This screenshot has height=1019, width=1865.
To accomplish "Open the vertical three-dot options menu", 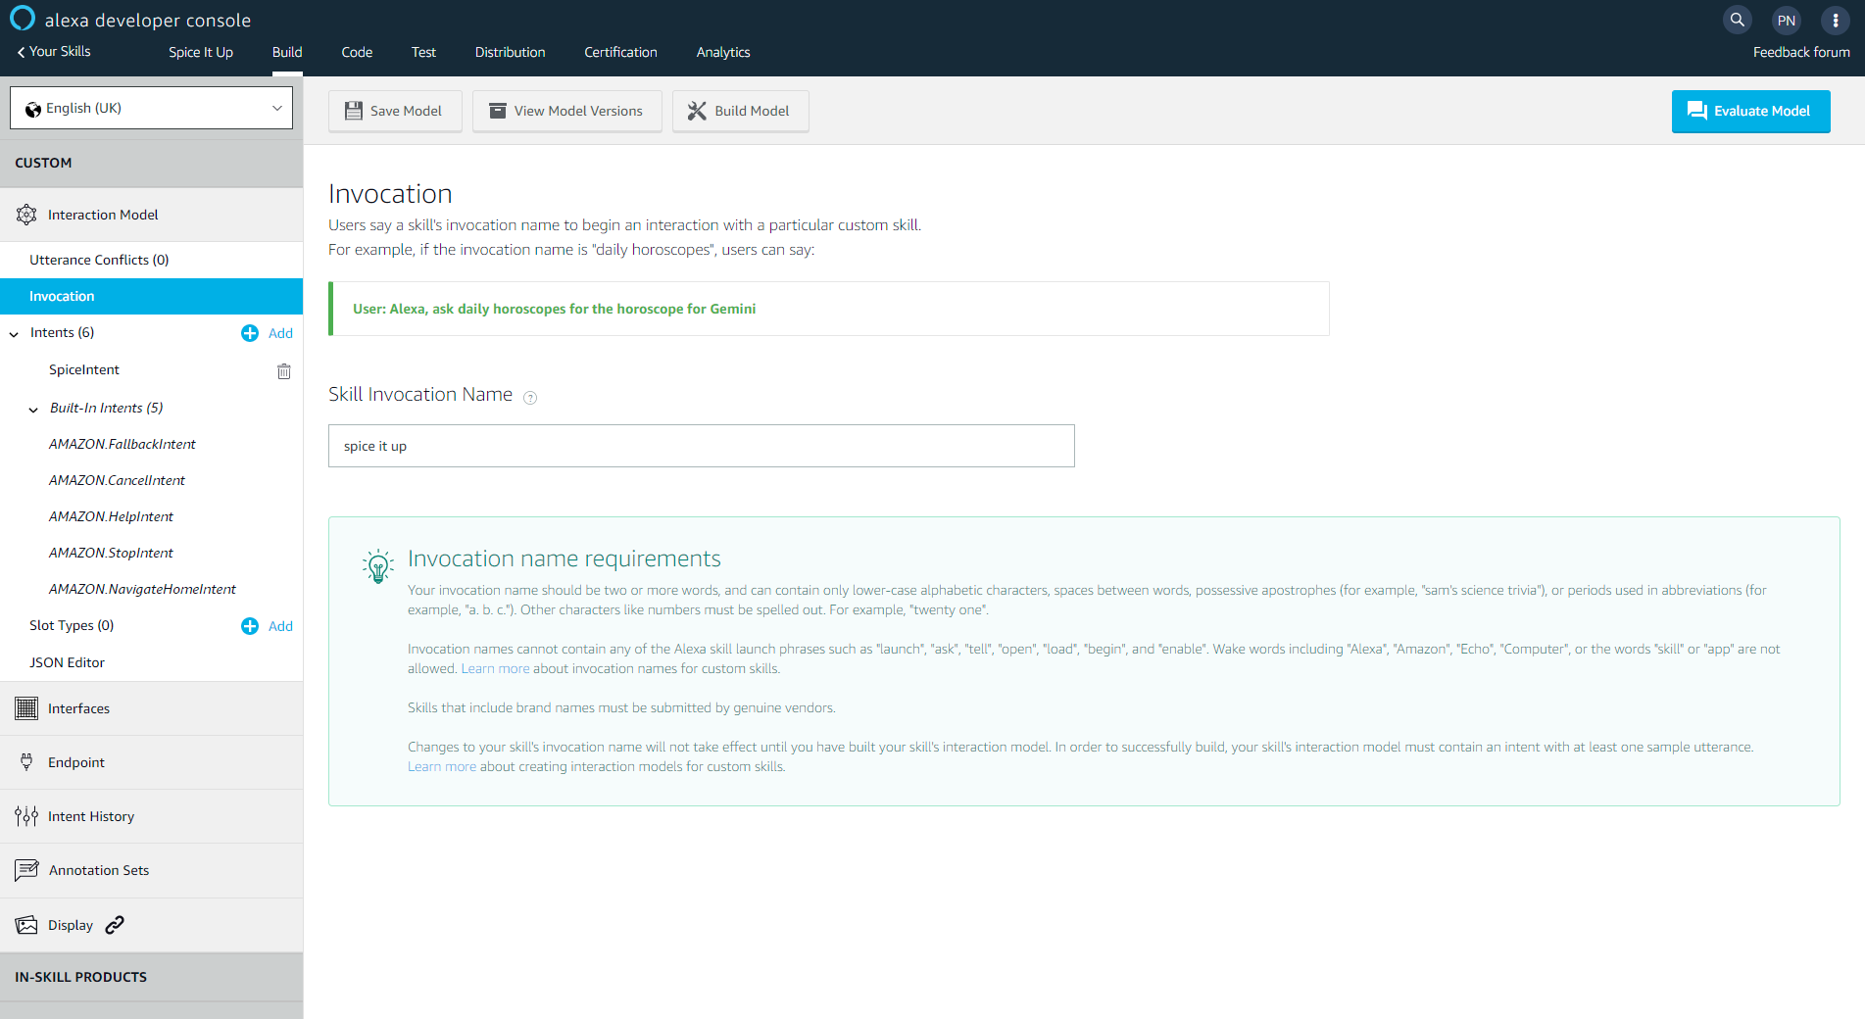I will coord(1835,21).
